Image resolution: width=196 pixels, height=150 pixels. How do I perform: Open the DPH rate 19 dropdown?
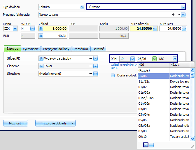tap(132, 59)
